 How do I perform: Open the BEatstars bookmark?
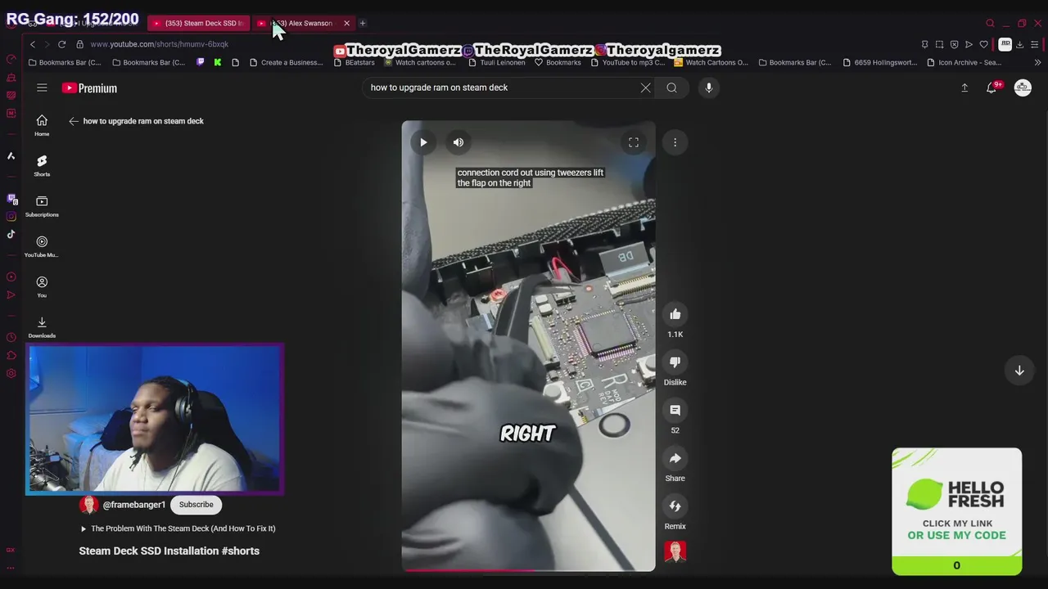click(354, 62)
